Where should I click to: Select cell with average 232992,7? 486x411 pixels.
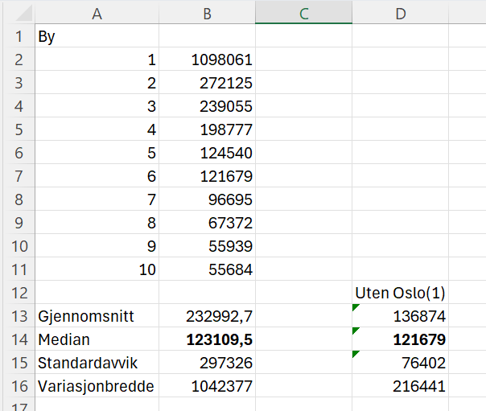tap(207, 316)
